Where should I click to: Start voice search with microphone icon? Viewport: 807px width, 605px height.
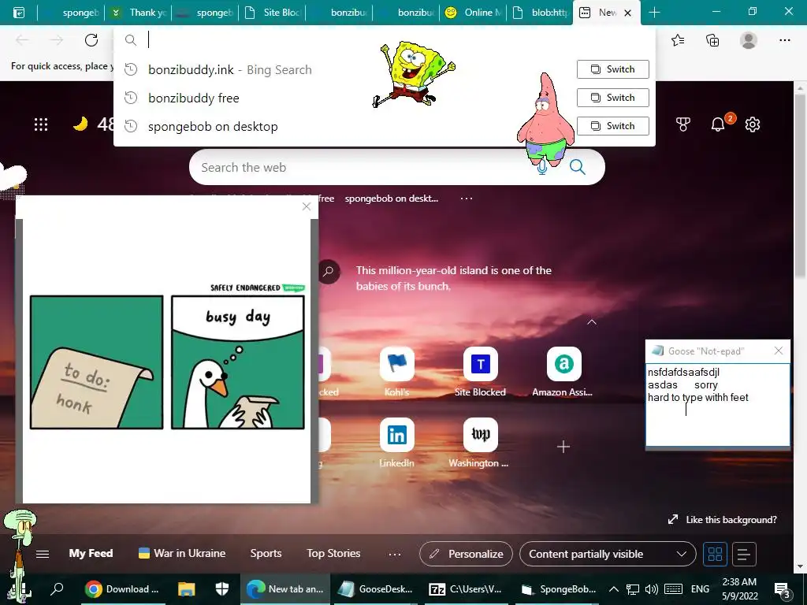click(x=541, y=167)
